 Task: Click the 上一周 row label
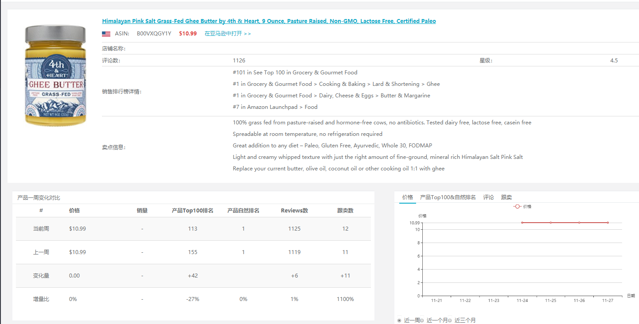(x=41, y=252)
